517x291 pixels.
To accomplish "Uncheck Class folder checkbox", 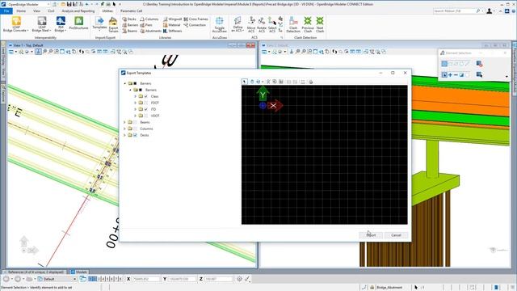I will 146,96.
